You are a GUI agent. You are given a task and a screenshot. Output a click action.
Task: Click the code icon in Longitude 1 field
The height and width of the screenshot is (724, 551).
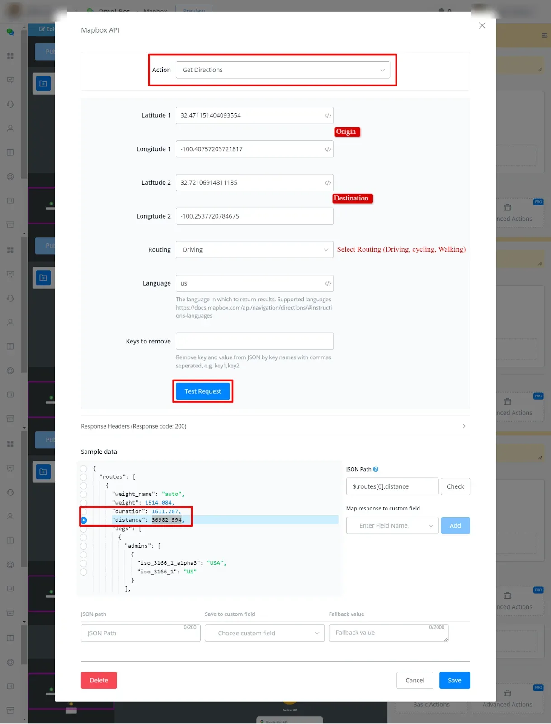(328, 149)
